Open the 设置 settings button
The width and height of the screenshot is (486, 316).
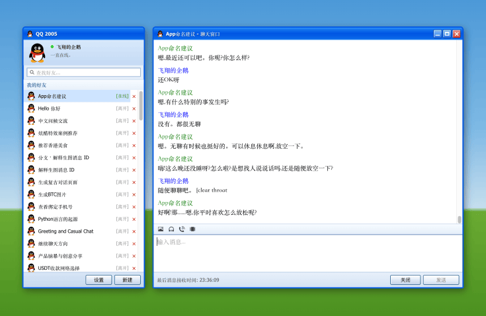pos(99,280)
